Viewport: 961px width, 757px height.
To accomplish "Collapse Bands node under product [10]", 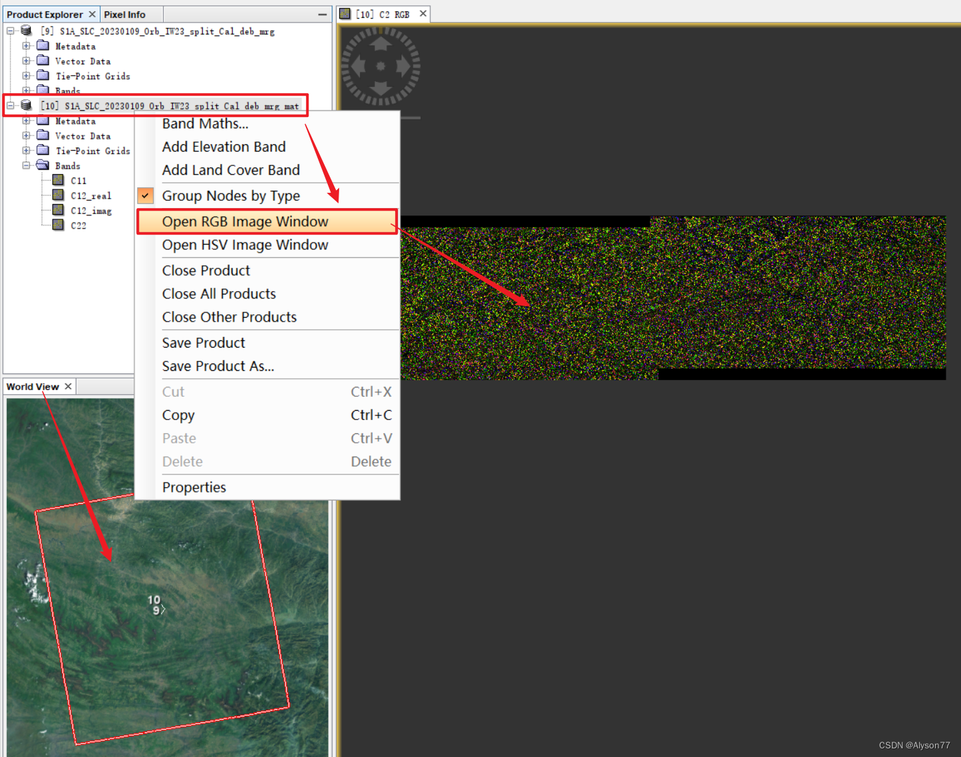I will pyautogui.click(x=26, y=165).
